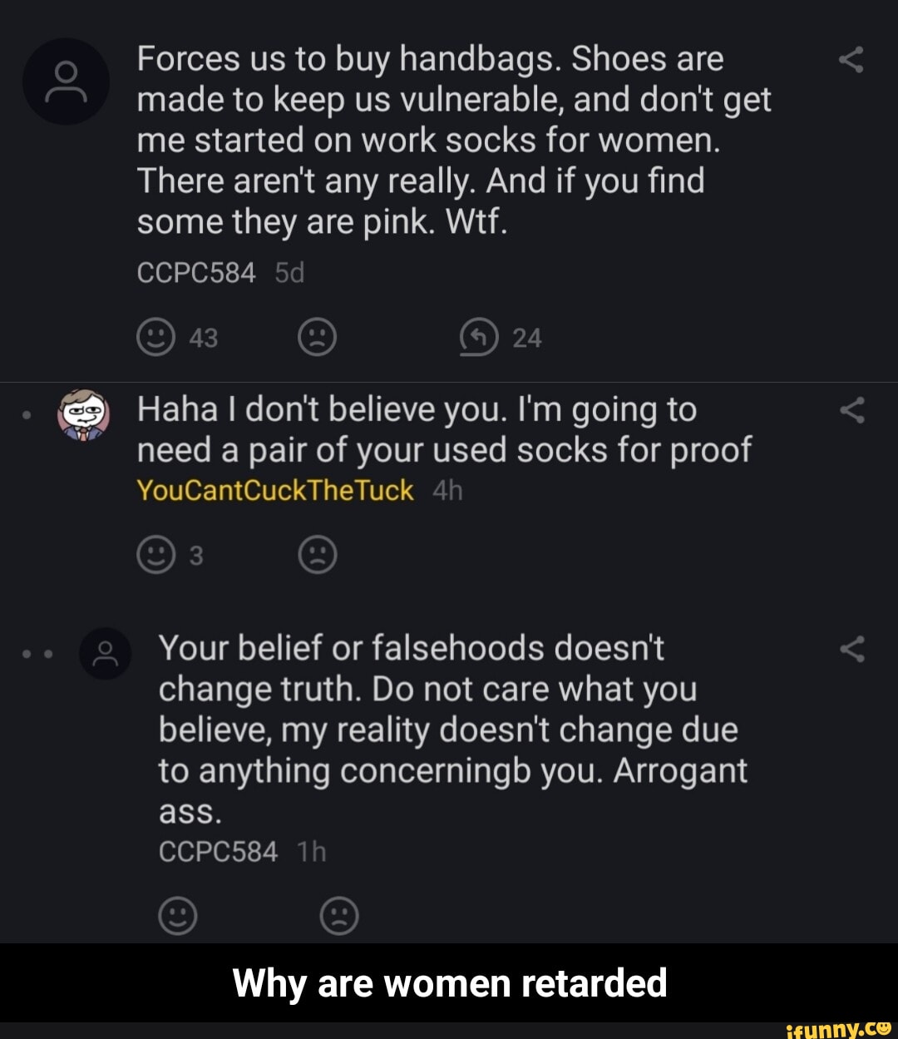This screenshot has width=898, height=1039.
Task: Frown at YouCantCuckTheTuck's comment
Action: 317,555
